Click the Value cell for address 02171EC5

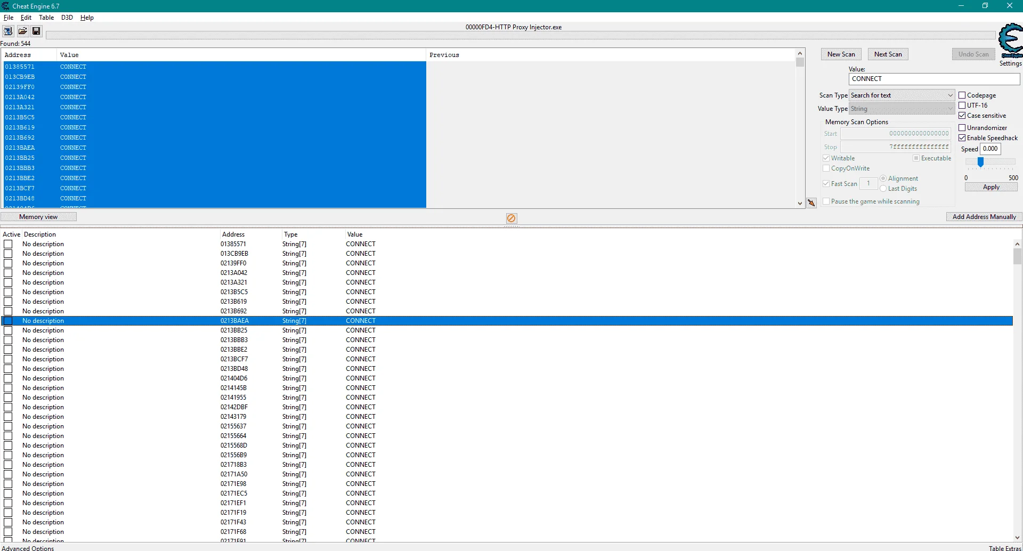tap(361, 493)
